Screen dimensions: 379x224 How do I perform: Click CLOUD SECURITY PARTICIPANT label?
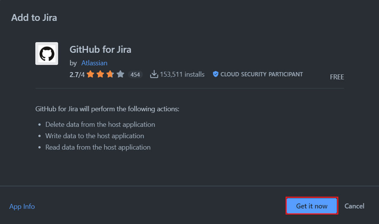[262, 74]
